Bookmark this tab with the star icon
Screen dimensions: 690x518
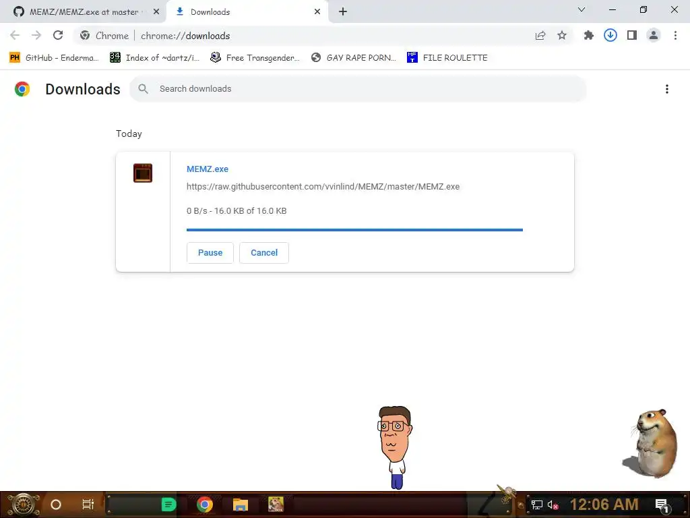[562, 36]
